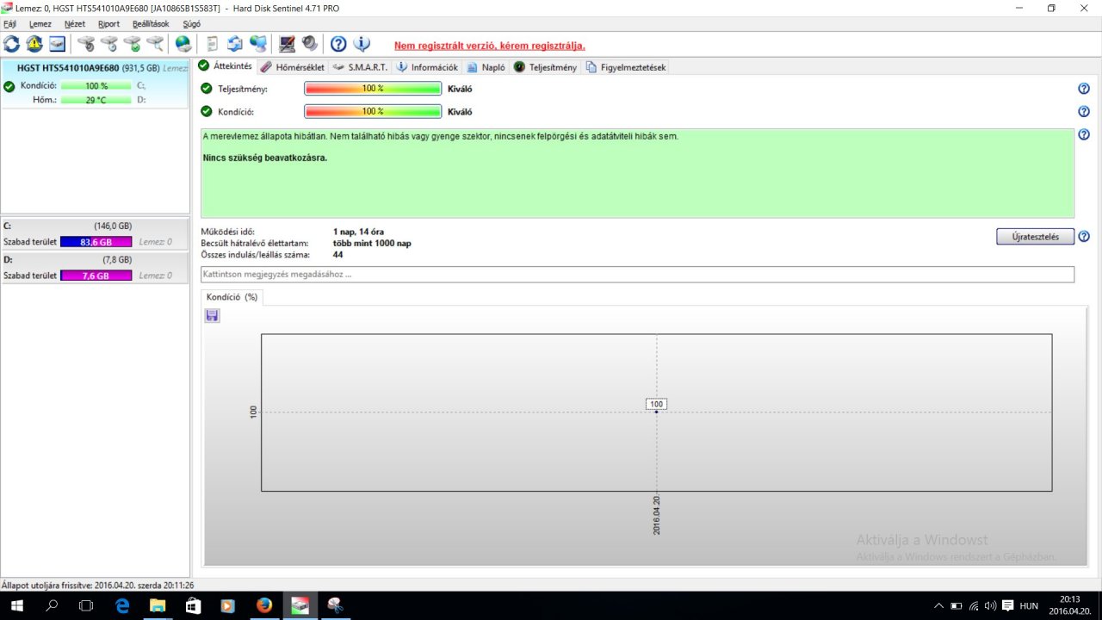The width and height of the screenshot is (1102, 620).
Task: Click the D: drive 7,6 GB free bar
Action: (x=96, y=276)
